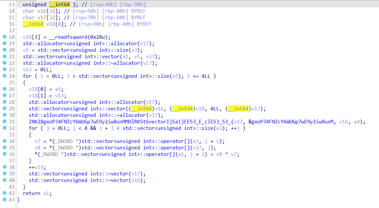
Task: Click v7 assigned on line 34
Action: [37, 141]
